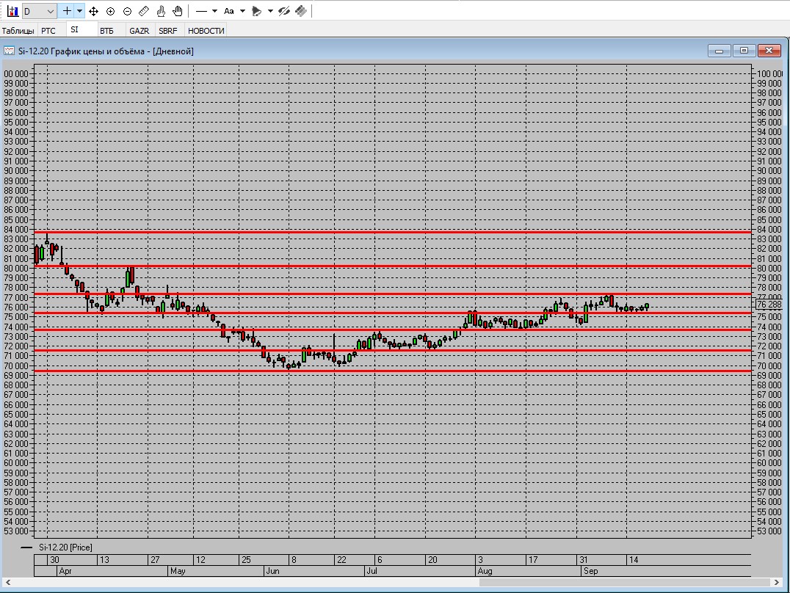Click the May month label on timeline
The height and width of the screenshot is (593, 790).
tap(178, 571)
